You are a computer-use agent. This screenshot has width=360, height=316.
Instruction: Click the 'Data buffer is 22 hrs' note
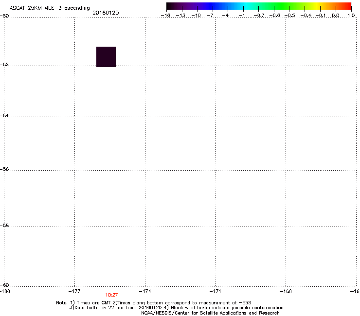click(x=176, y=308)
